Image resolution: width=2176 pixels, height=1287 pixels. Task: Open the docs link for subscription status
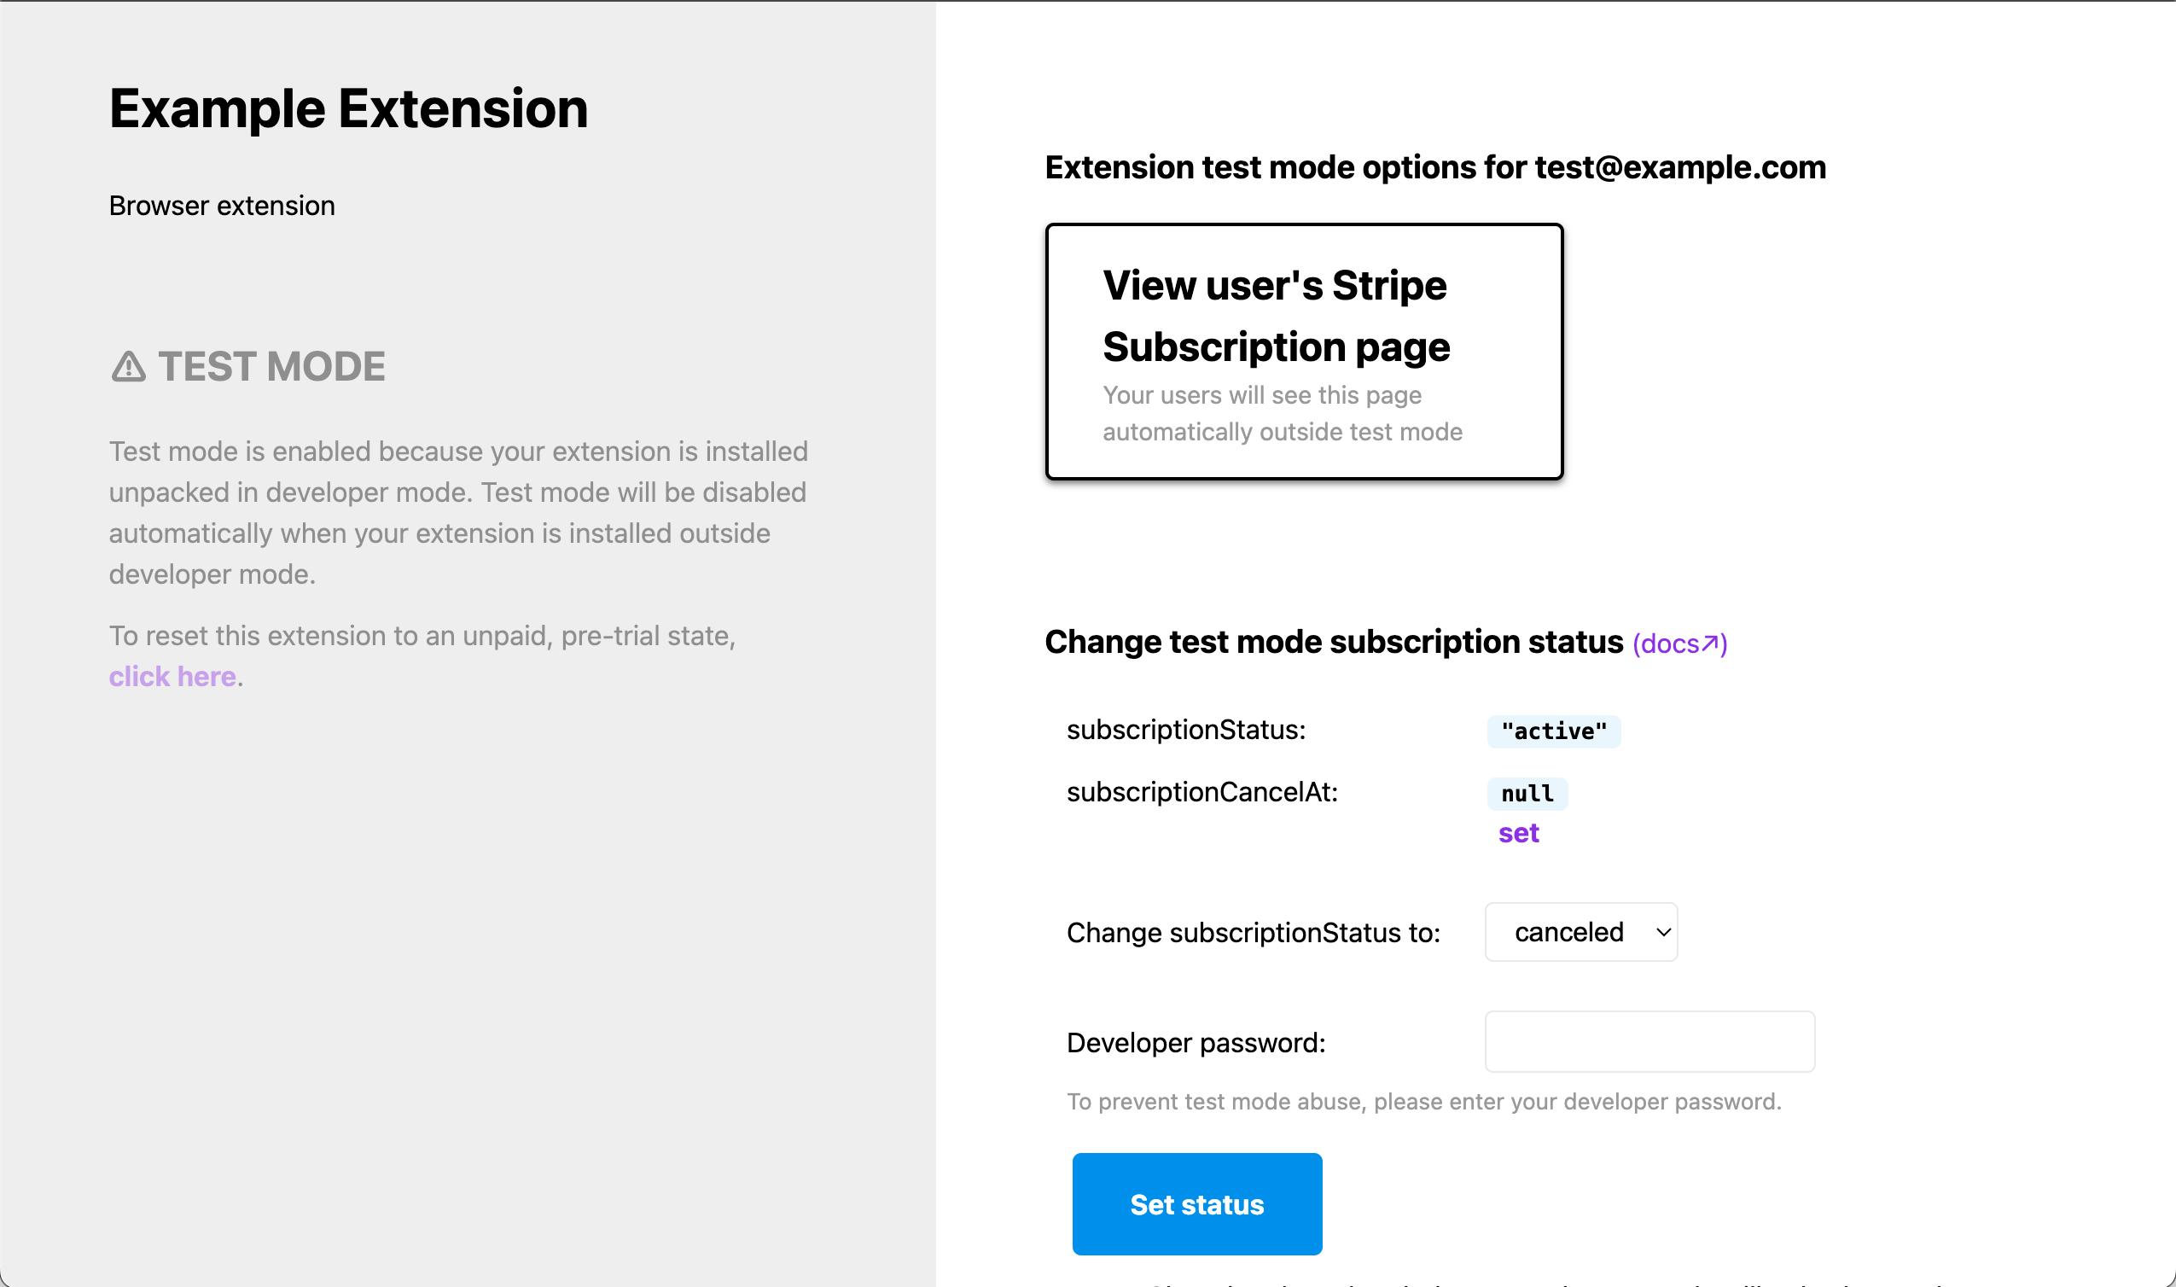click(x=1670, y=644)
